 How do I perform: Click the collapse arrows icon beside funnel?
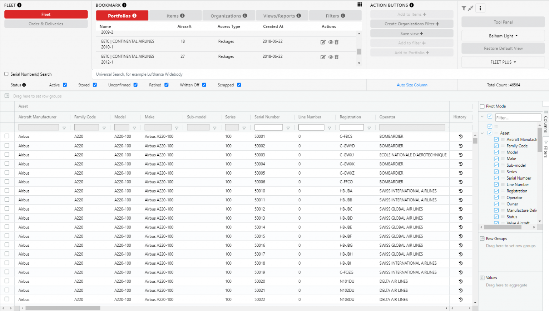[x=471, y=8]
